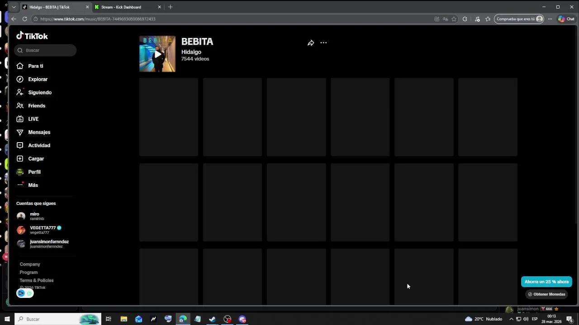
Task: Expand the Company footer section
Action: [30, 264]
